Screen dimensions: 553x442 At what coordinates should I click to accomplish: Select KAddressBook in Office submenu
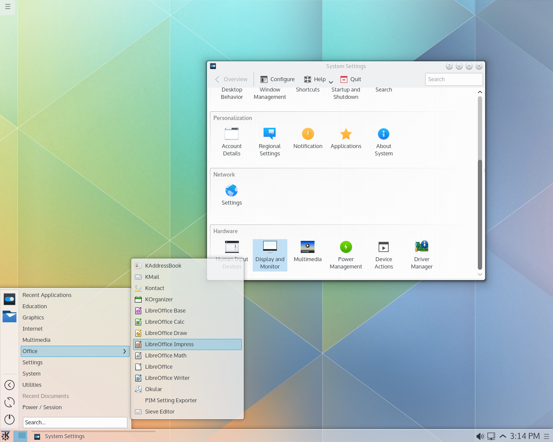click(x=188, y=266)
